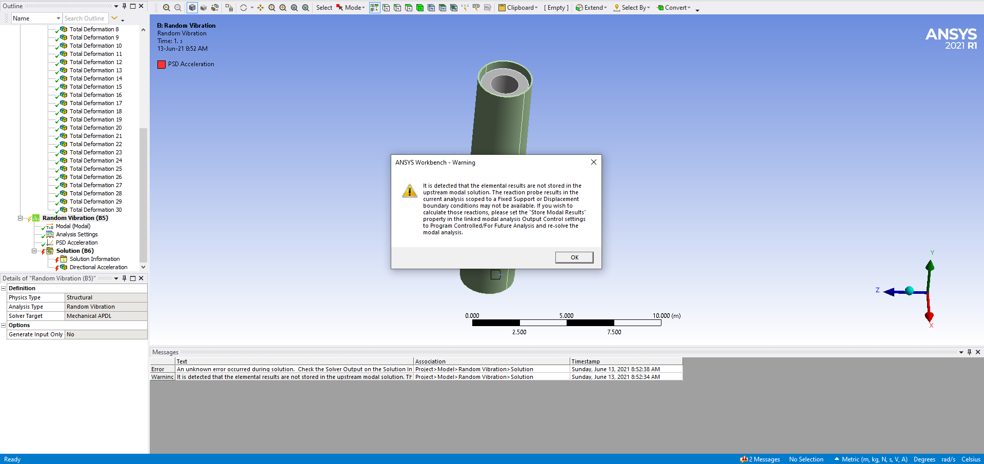The height and width of the screenshot is (464, 984).
Task: Select Total Deformation 22 result
Action: pyautogui.click(x=95, y=144)
